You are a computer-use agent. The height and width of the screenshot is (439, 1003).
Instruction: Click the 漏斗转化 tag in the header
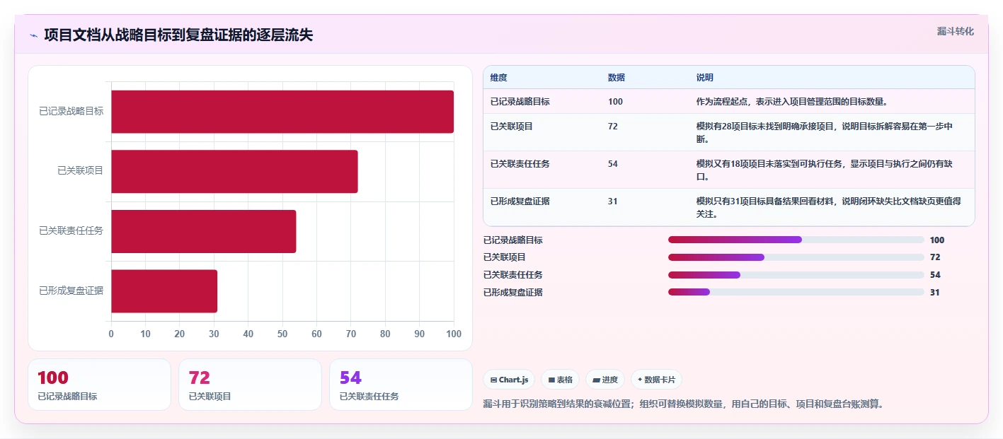point(955,31)
